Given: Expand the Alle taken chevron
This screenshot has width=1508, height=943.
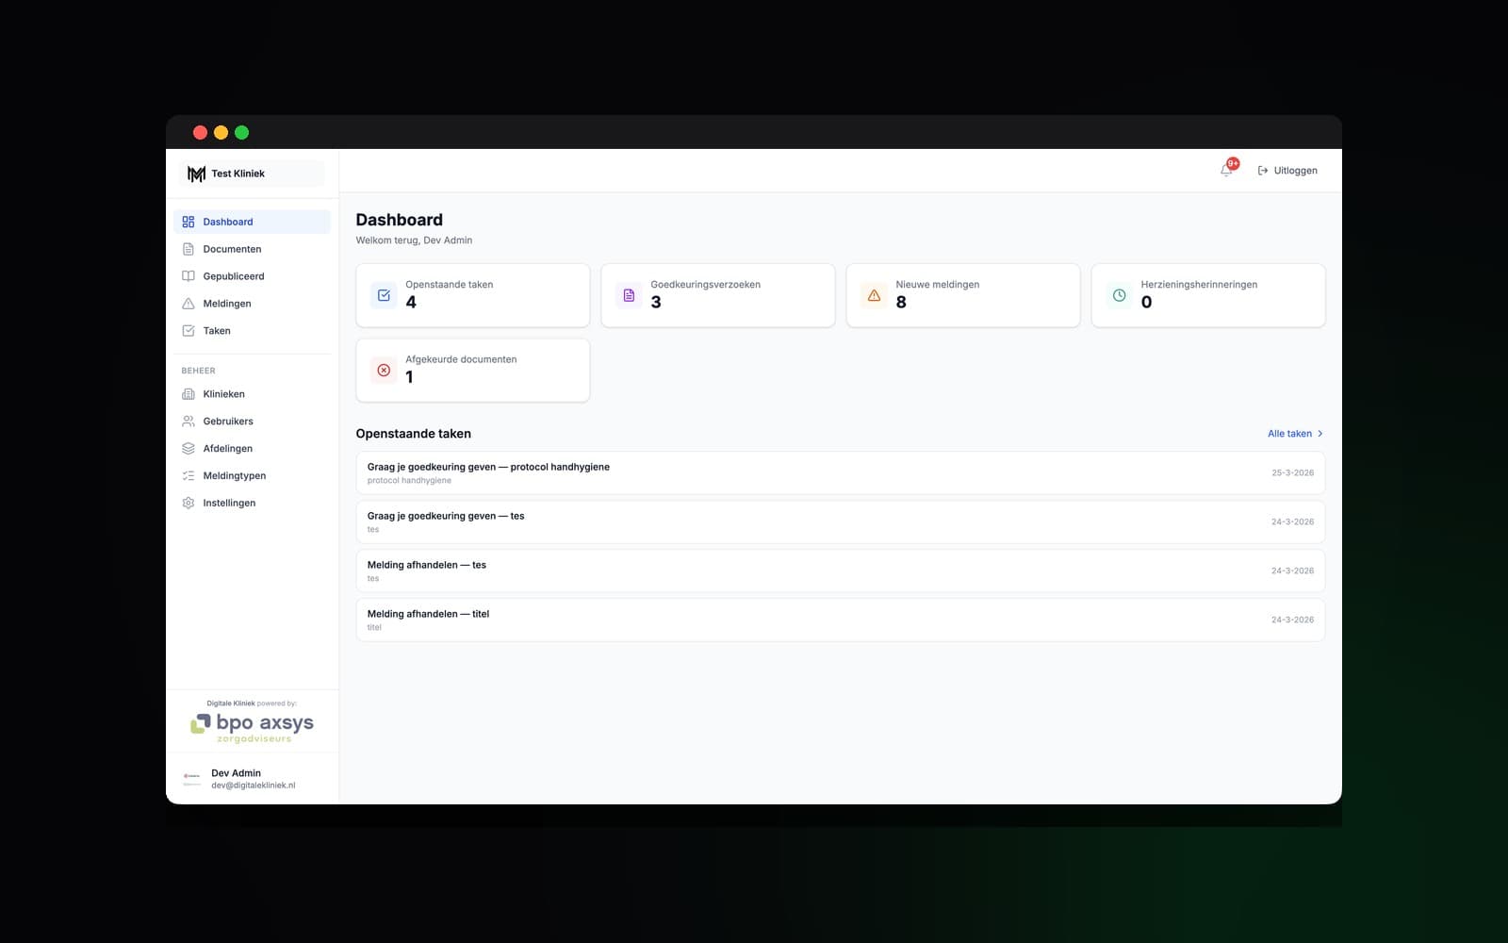Looking at the screenshot, I should tap(1319, 433).
